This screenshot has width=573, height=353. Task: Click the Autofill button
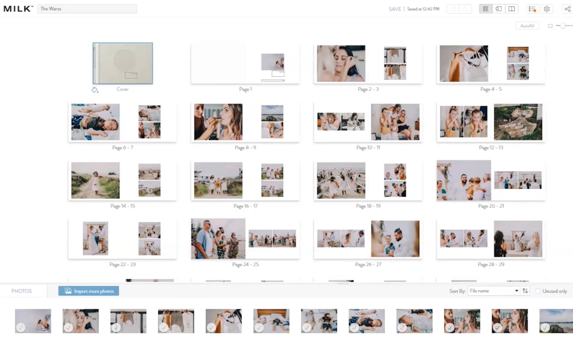click(527, 26)
